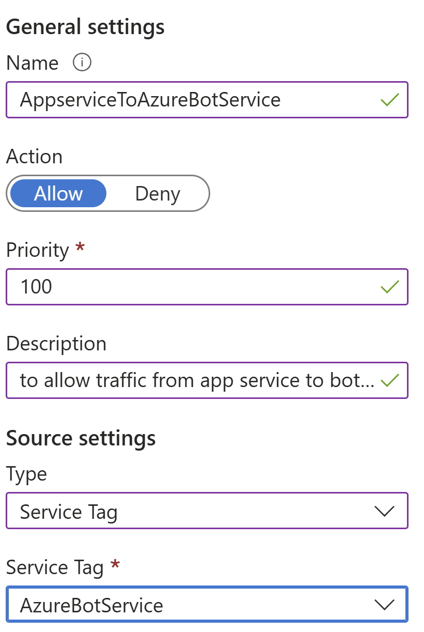Click the Action label above the toggle
This screenshot has height=632, width=424.
34,157
